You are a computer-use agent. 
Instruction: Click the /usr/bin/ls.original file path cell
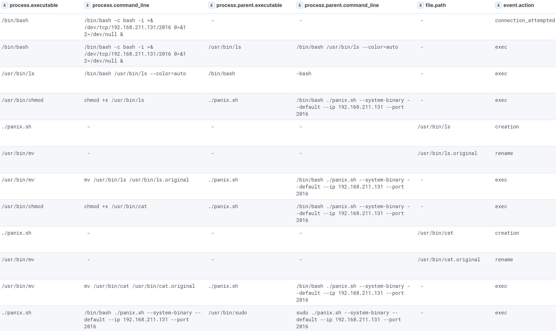(447, 153)
